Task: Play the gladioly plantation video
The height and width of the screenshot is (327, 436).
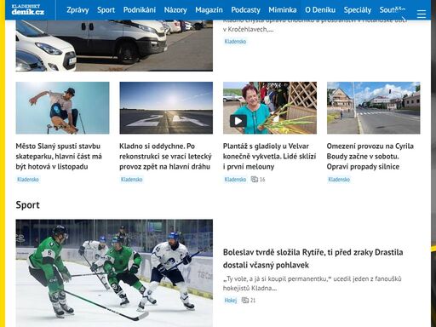Action: (238, 121)
